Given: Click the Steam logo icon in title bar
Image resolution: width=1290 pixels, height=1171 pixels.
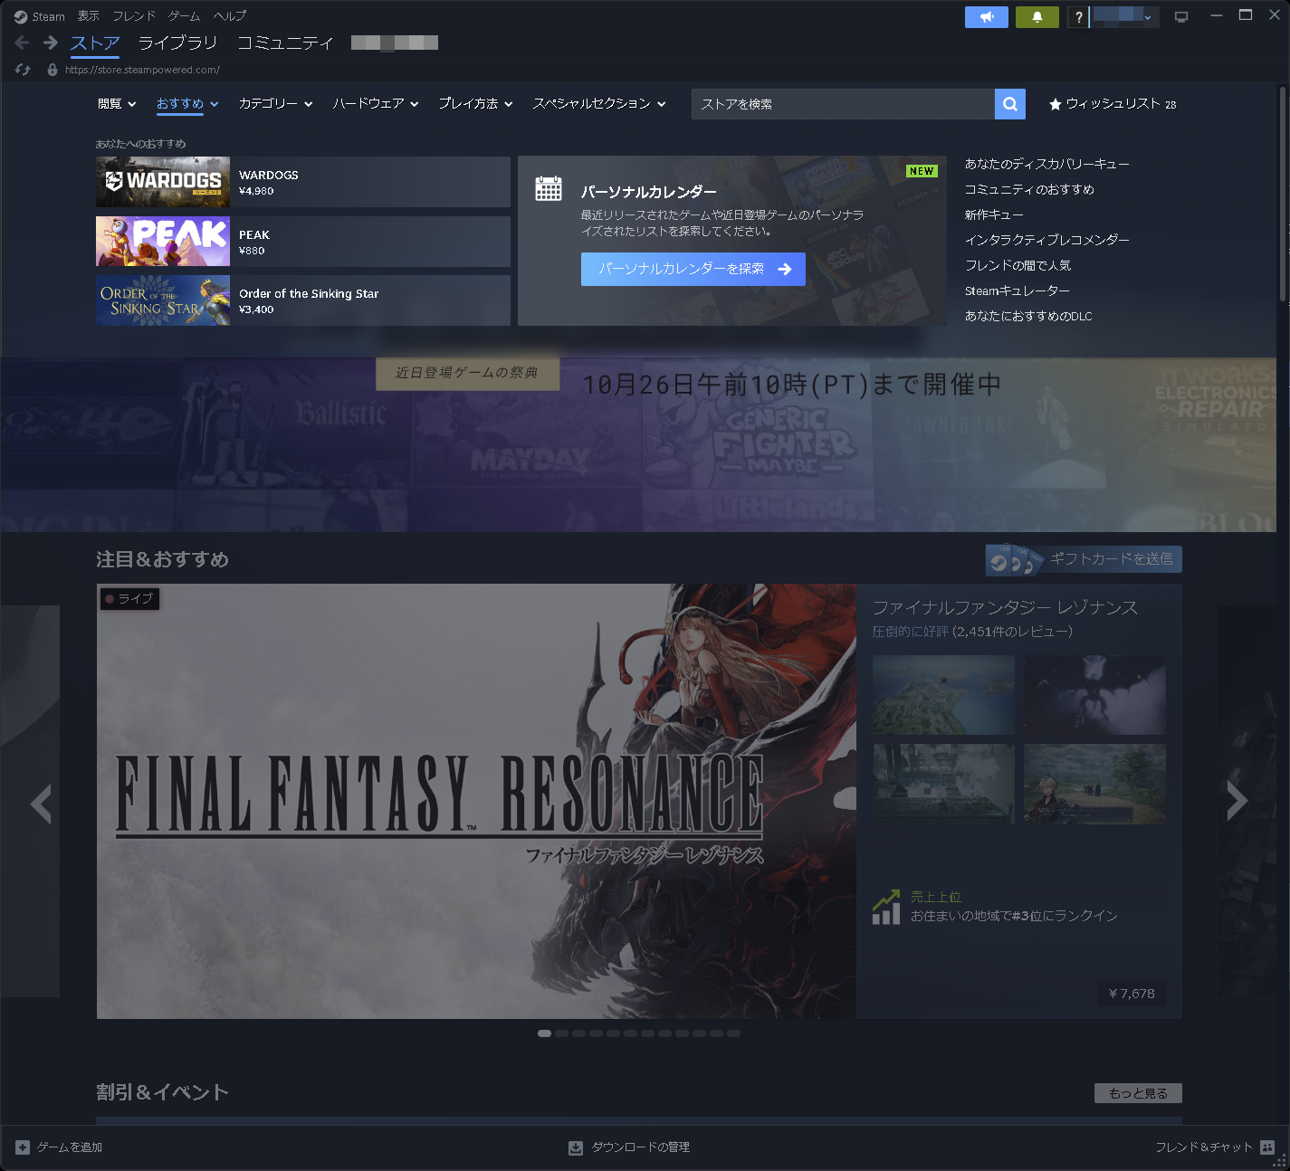Looking at the screenshot, I should click(x=21, y=16).
